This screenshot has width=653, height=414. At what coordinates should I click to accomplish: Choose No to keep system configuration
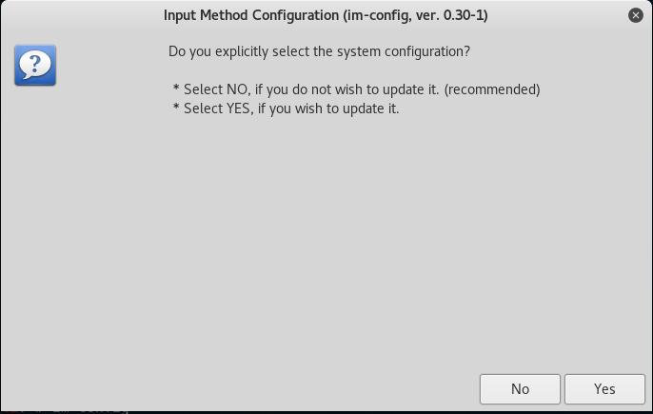pyautogui.click(x=520, y=389)
